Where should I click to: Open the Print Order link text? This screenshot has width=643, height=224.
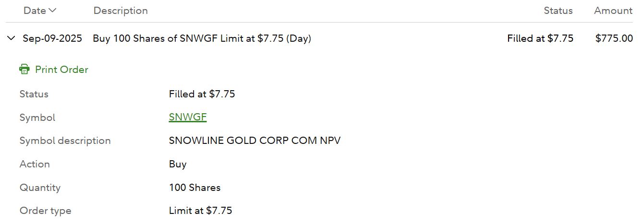(x=61, y=70)
